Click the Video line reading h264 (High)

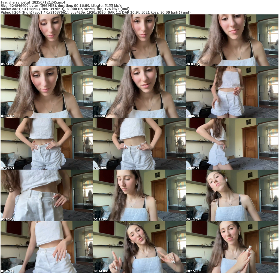tap(96, 12)
